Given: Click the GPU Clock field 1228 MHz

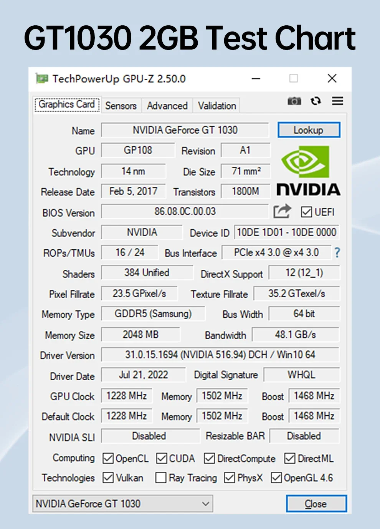Looking at the screenshot, I should tap(127, 396).
